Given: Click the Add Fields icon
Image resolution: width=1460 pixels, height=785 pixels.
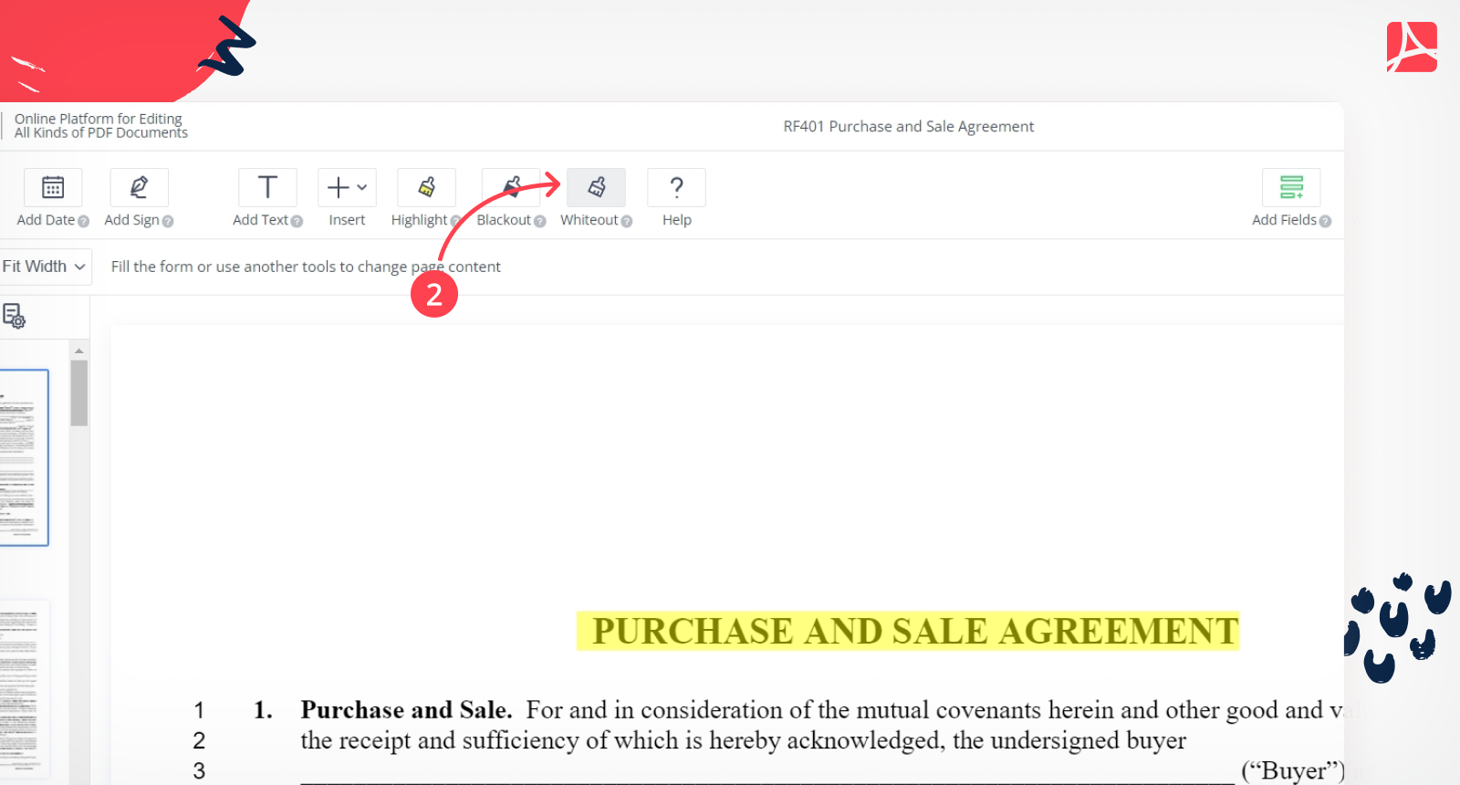Looking at the screenshot, I should pyautogui.click(x=1290, y=187).
